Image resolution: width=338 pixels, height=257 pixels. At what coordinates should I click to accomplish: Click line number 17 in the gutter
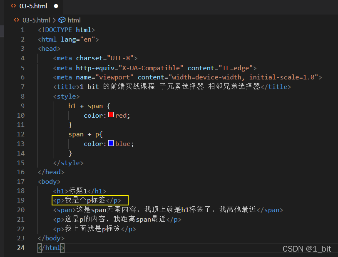pos(21,182)
